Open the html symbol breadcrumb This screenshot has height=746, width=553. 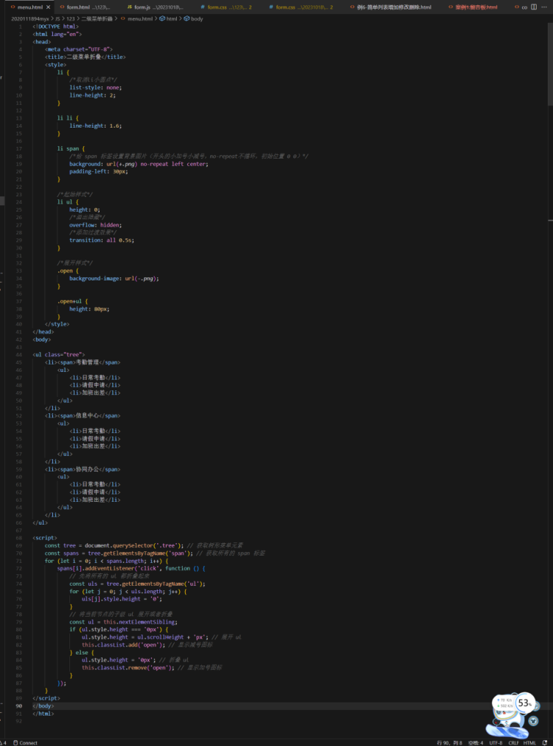(x=168, y=18)
